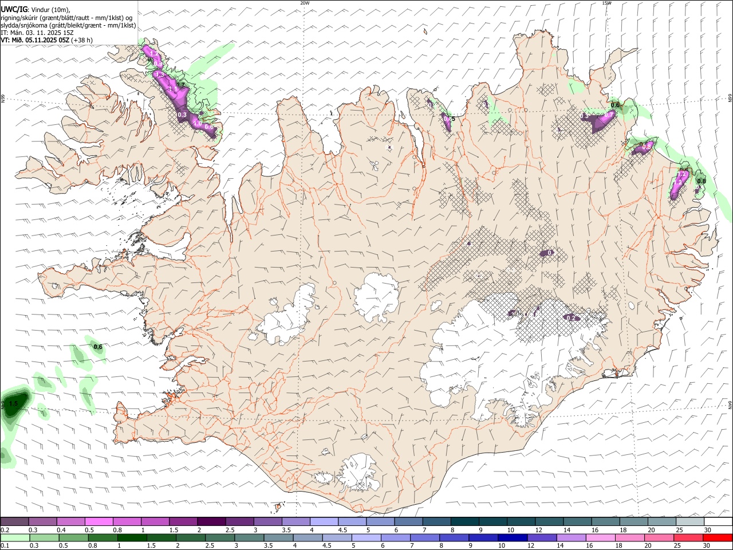
Task: Click the '4.5' label under the lower legend row
Action: pyautogui.click(x=326, y=546)
